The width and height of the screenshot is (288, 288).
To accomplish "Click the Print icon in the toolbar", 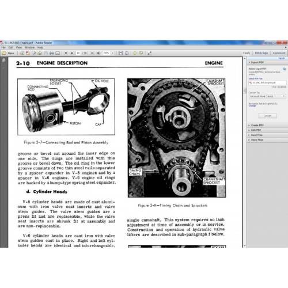I will click(51, 53).
